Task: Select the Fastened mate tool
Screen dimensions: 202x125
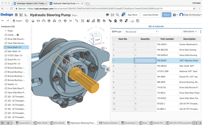Action: click(33, 21)
